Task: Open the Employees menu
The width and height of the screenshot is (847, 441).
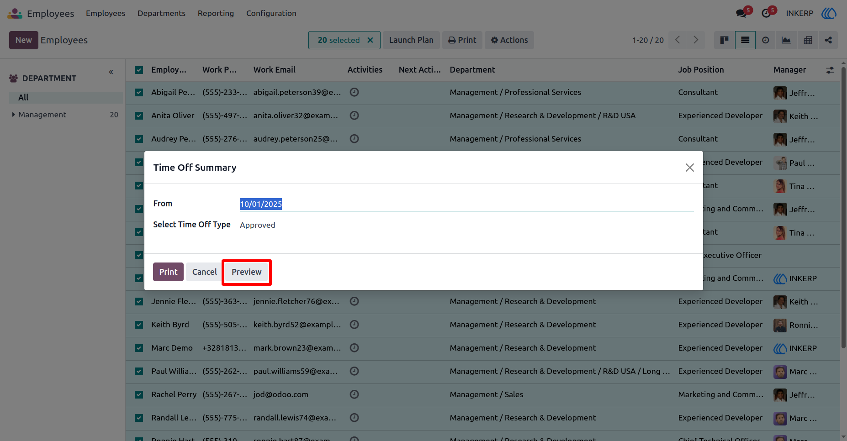Action: 106,13
